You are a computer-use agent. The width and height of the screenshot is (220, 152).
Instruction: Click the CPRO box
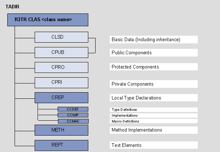[62, 67]
